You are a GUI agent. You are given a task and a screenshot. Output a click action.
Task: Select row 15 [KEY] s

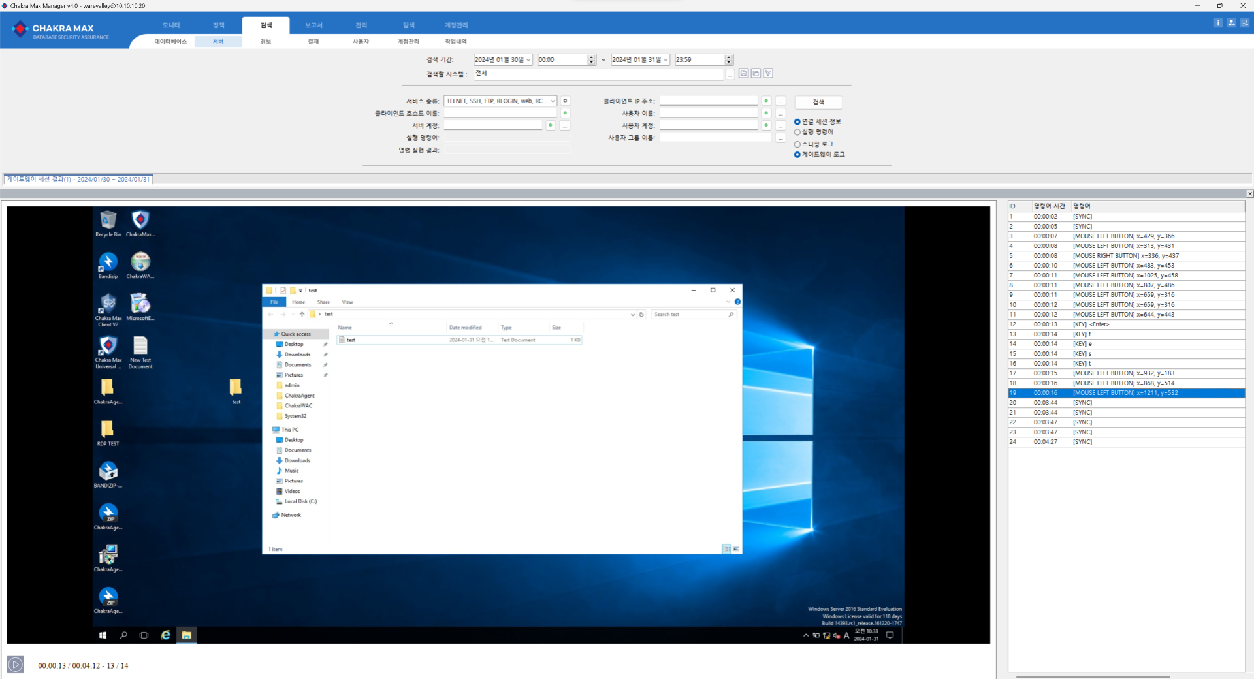coord(1126,354)
